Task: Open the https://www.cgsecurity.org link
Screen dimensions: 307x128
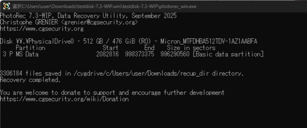Action: [x=42, y=29]
